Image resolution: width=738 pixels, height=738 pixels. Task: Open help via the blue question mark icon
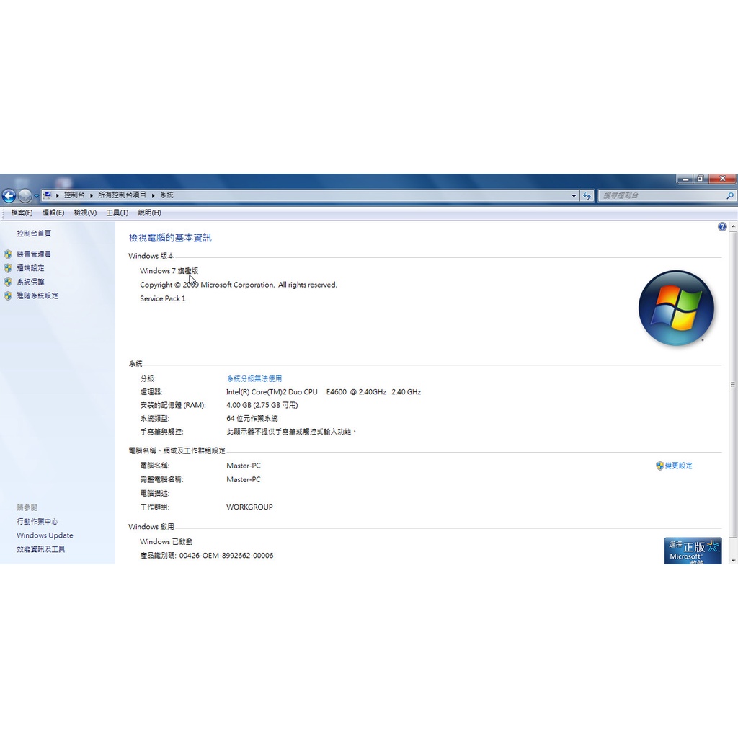722,227
